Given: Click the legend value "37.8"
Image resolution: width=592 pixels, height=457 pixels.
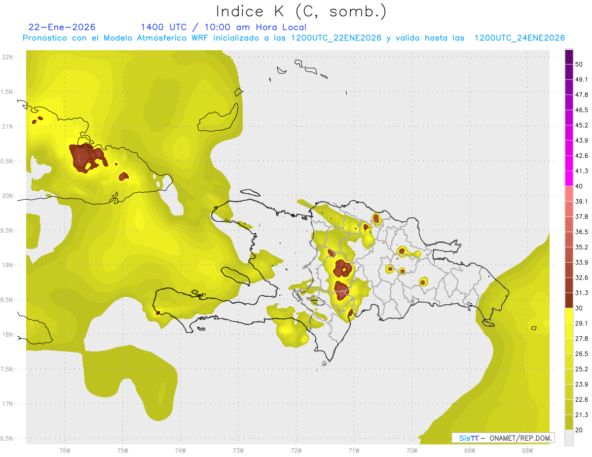Looking at the screenshot, I should [582, 216].
